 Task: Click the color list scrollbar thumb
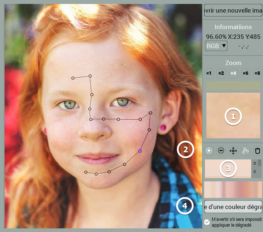[260, 163]
